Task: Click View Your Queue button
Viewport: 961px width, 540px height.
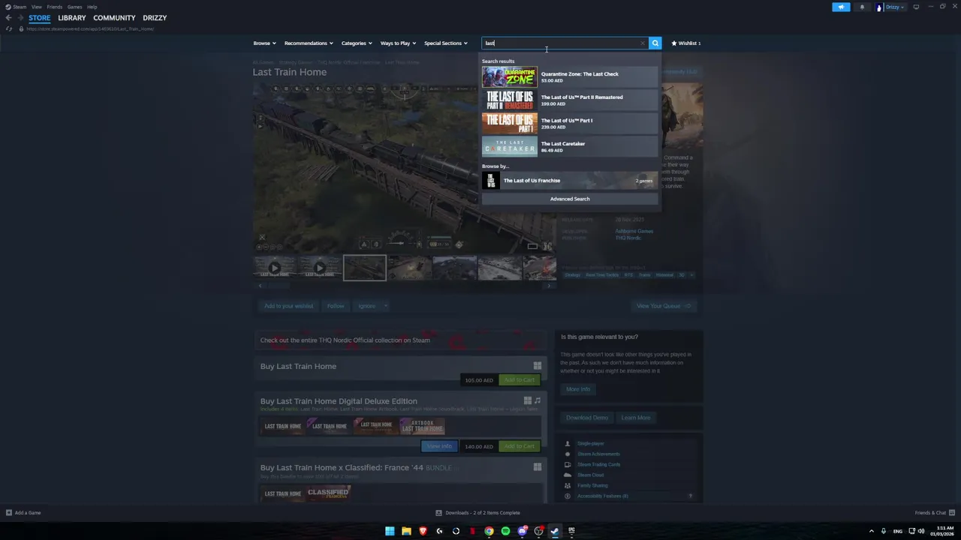Action: 664,306
